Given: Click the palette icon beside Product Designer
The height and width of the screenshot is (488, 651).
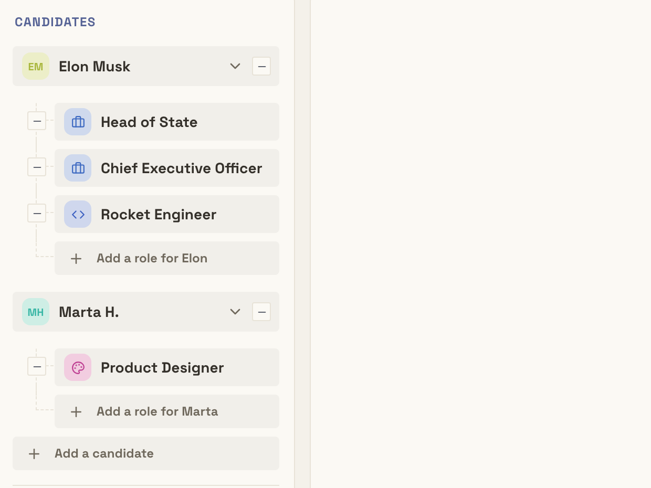Looking at the screenshot, I should click(78, 367).
